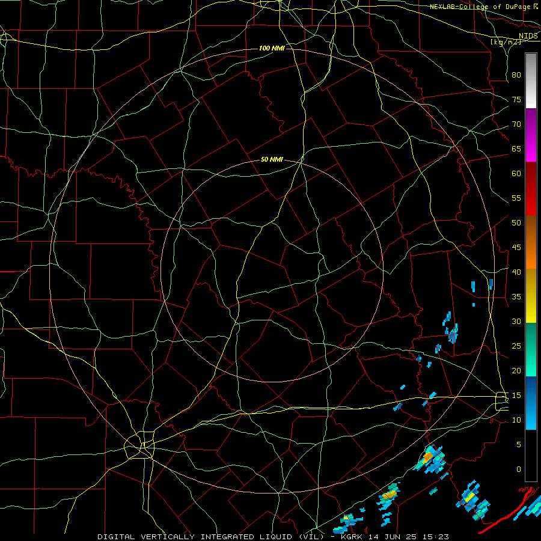Select the 25 value on the VIL scale
541x541 pixels.
(x=516, y=346)
